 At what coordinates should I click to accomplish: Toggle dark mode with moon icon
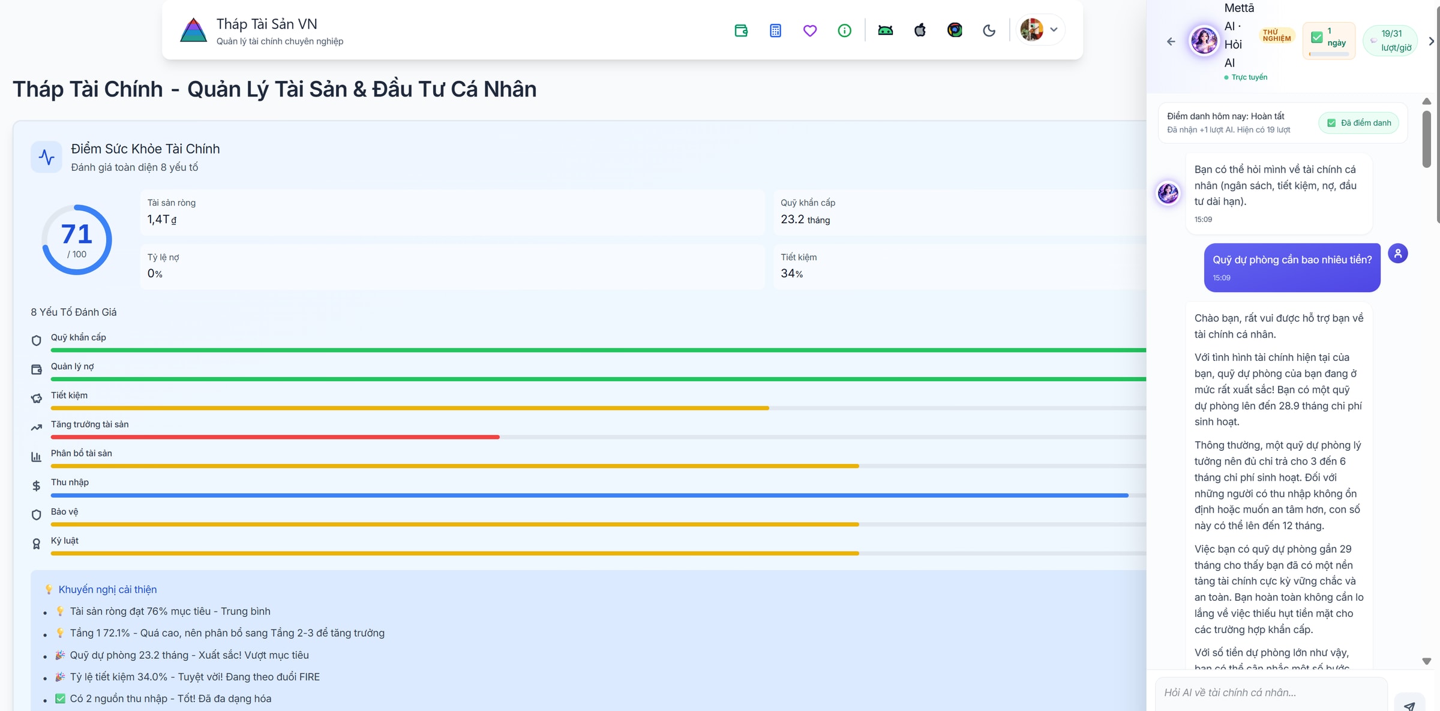(x=989, y=31)
